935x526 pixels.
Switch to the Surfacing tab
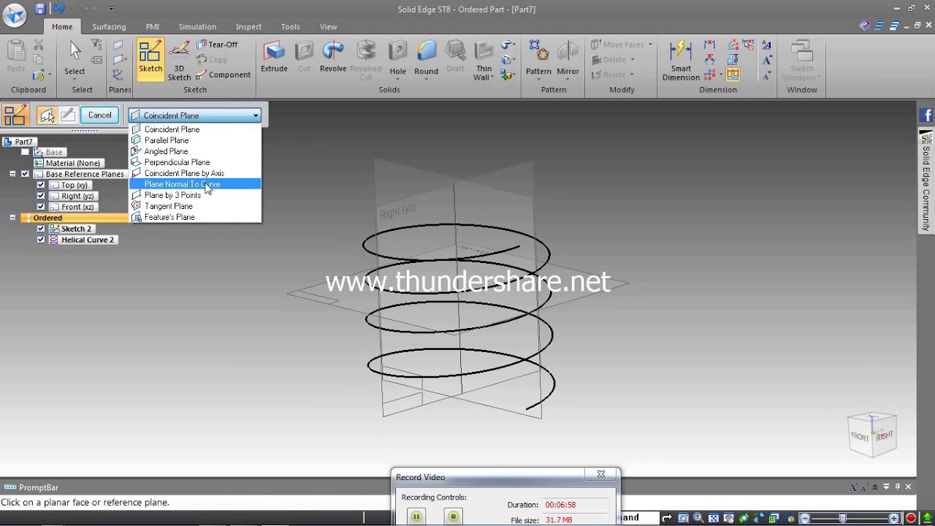[109, 27]
